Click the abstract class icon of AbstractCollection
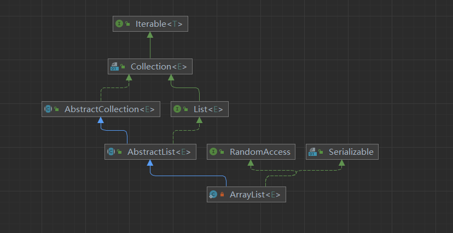Viewport: 453px width, 233px height. point(48,109)
